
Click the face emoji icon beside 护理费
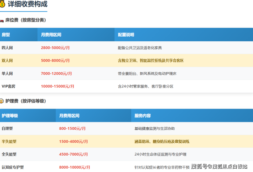tap(2, 101)
